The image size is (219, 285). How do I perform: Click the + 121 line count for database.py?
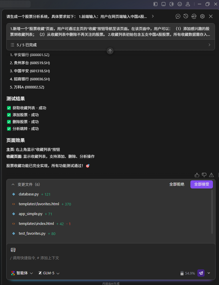tap(46, 194)
